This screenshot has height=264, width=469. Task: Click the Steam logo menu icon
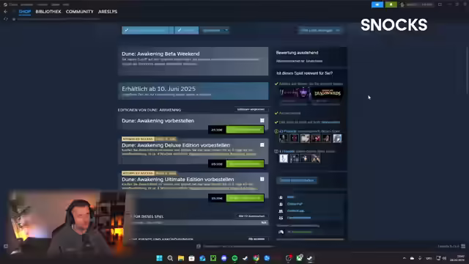pos(5,4)
